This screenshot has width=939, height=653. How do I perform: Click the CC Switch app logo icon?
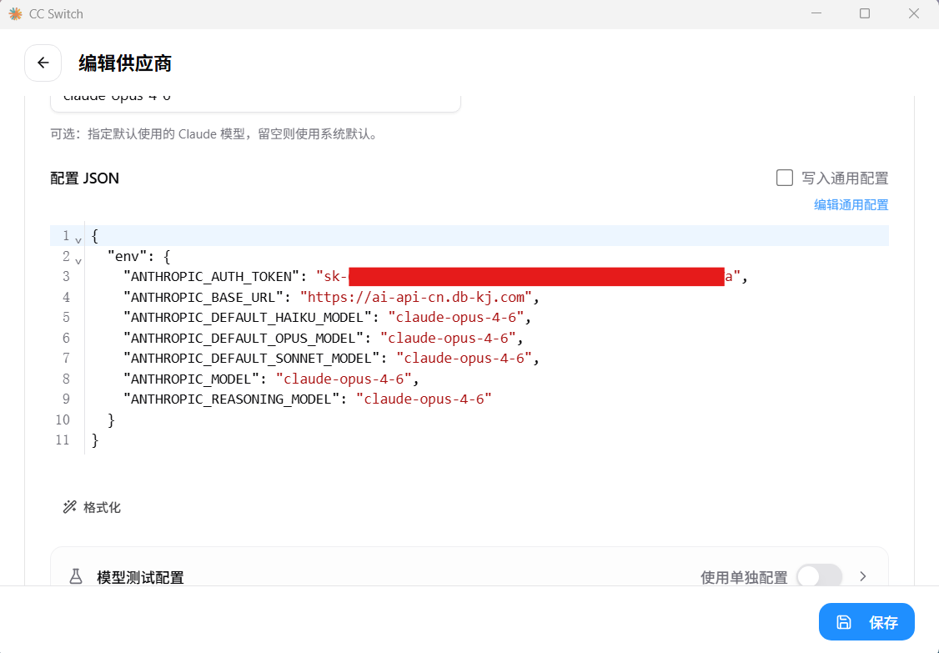(16, 14)
